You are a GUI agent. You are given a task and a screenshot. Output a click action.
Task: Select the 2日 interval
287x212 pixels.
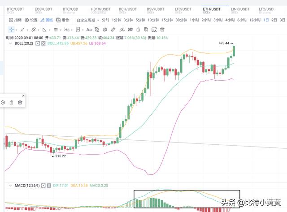click(274, 20)
